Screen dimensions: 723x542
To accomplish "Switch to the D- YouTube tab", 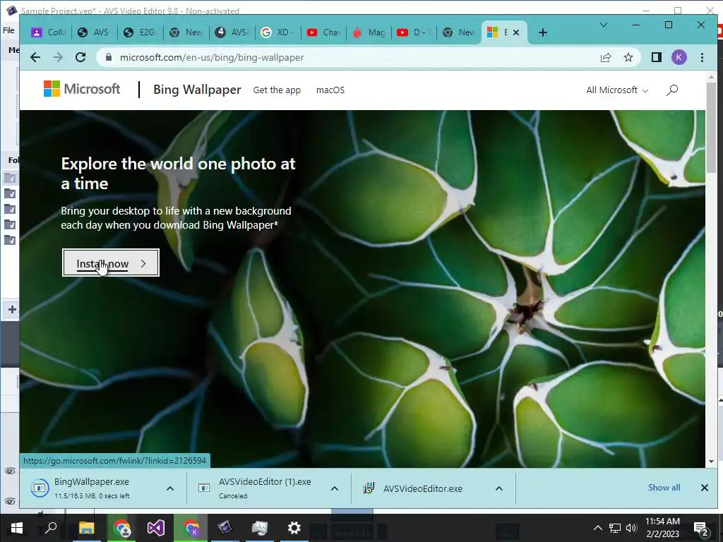I will click(414, 32).
